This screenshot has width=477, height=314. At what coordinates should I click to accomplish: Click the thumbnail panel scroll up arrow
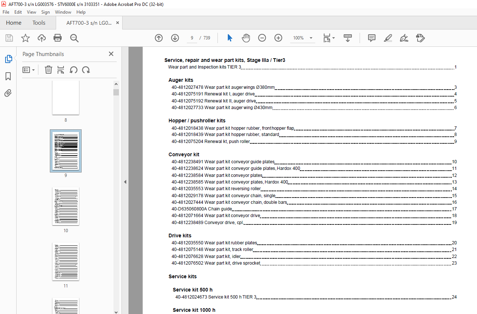click(x=116, y=84)
